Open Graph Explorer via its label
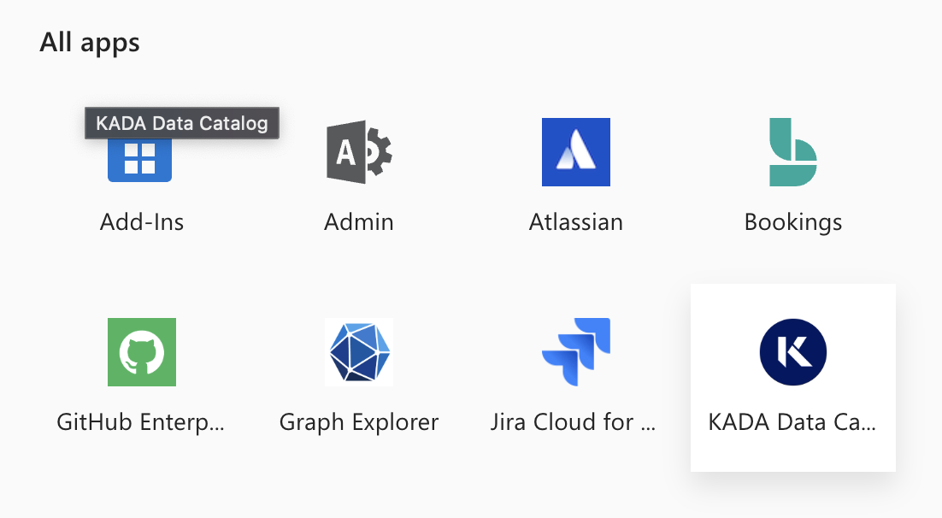The width and height of the screenshot is (942, 518). [358, 421]
